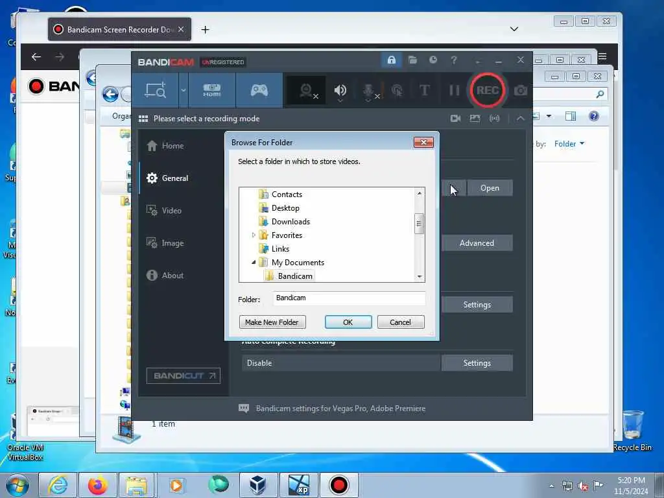Click the folder tree scroll down arrow

pyautogui.click(x=420, y=276)
